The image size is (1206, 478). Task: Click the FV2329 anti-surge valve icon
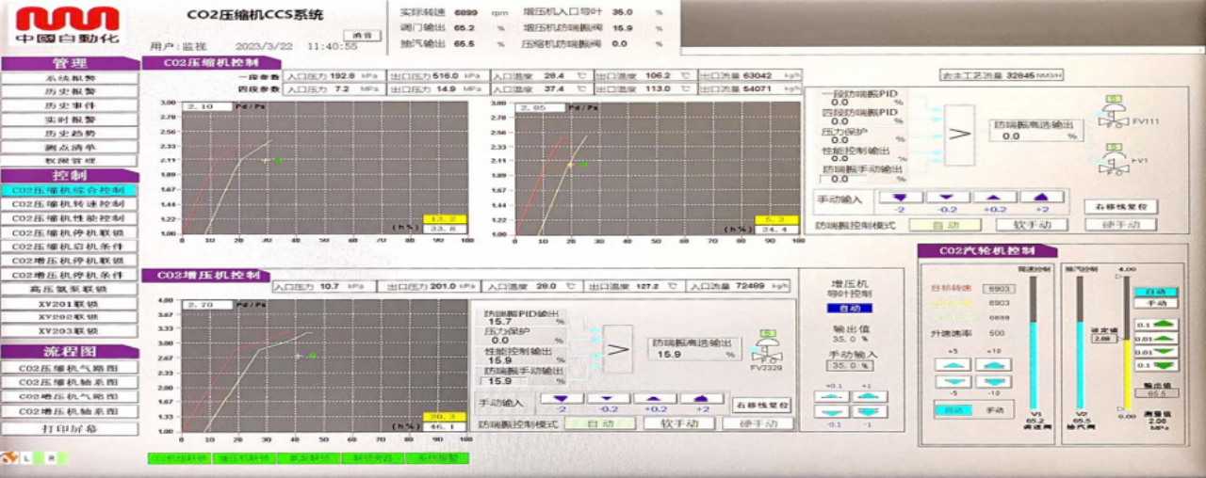click(x=766, y=350)
